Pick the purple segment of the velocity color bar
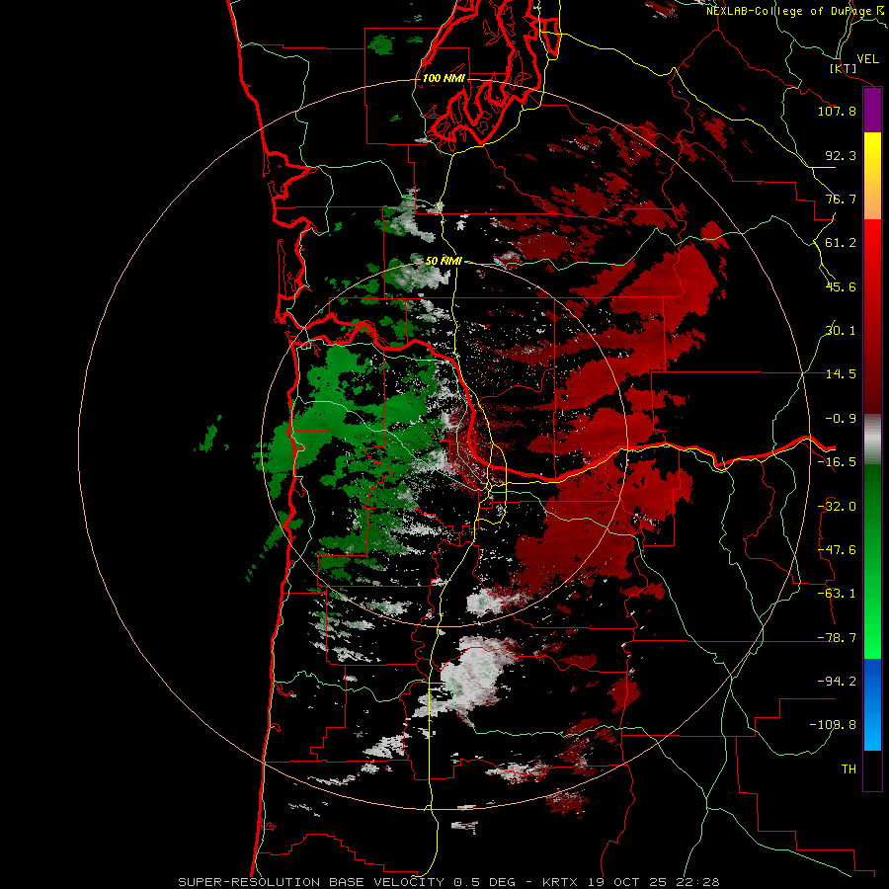Viewport: 889px width, 889px height. click(x=872, y=110)
